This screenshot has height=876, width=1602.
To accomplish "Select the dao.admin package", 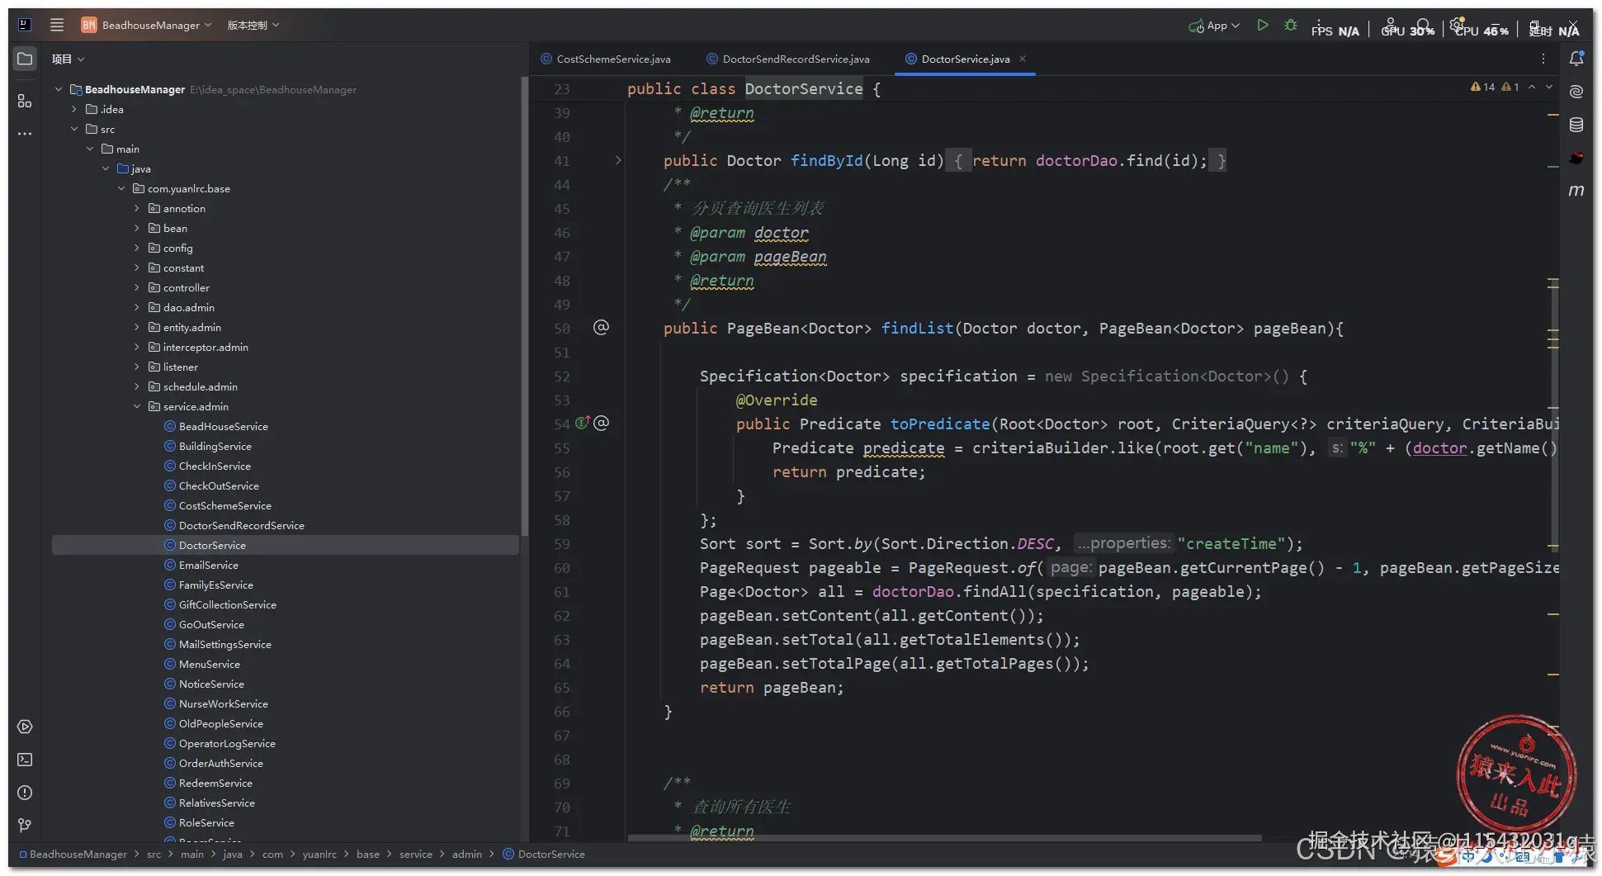I will [x=188, y=307].
